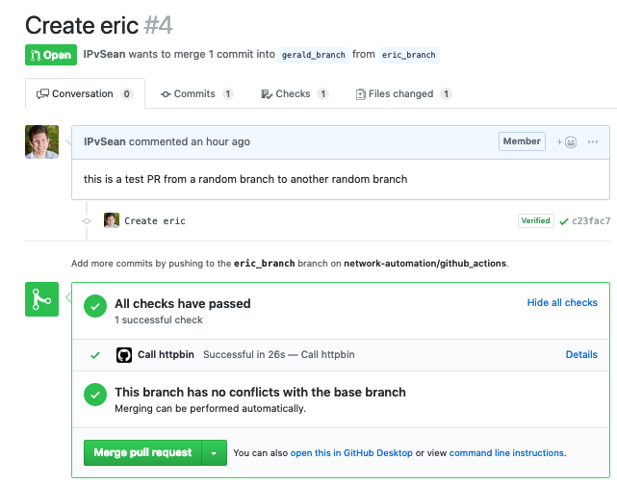Click the no conflicts green checkmark icon
This screenshot has height=485, width=617.
tap(94, 396)
